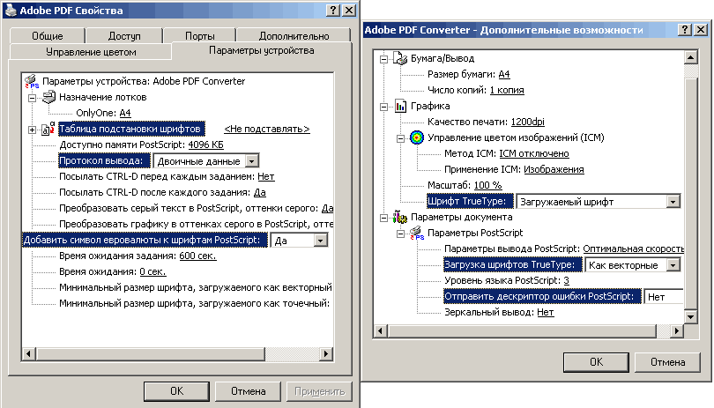Viewport: 714px width, 408px height.
Task: Click the 4096 КБ PostScript memory value
Action: [205, 145]
